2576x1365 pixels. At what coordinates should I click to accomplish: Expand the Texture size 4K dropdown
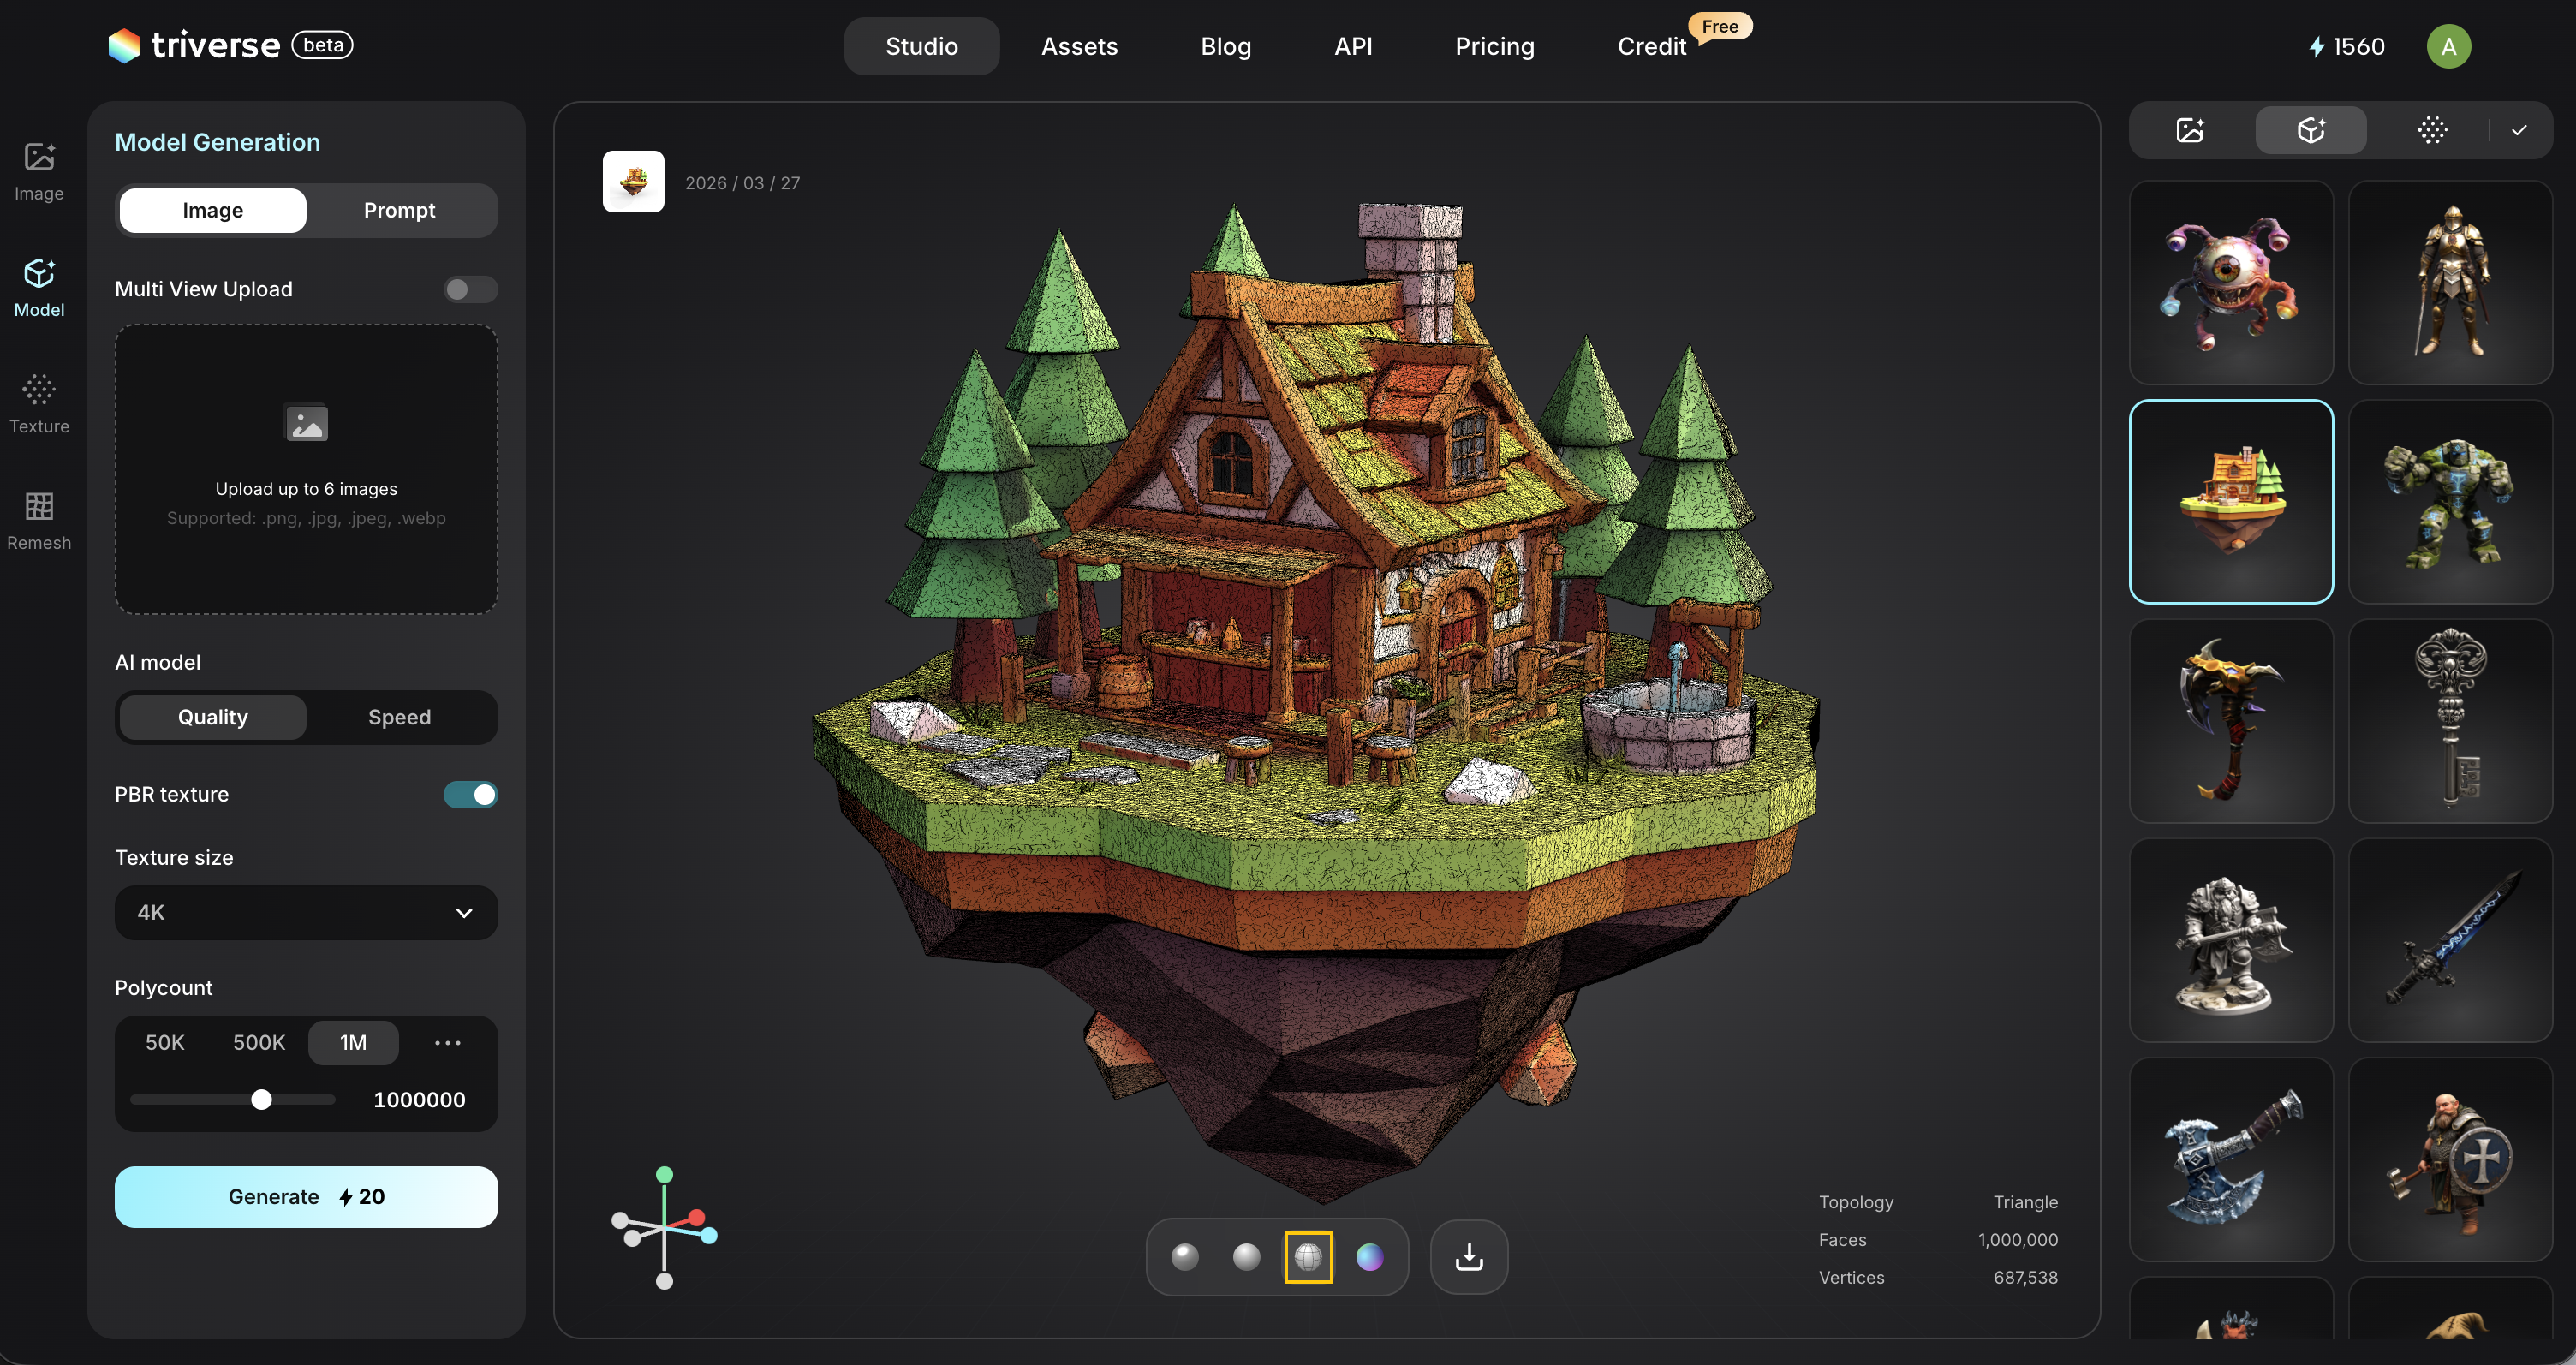click(x=306, y=912)
